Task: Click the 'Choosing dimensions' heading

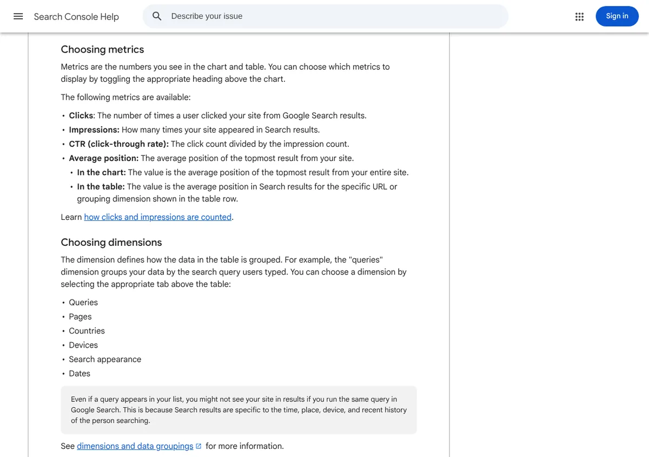Action: pyautogui.click(x=111, y=242)
